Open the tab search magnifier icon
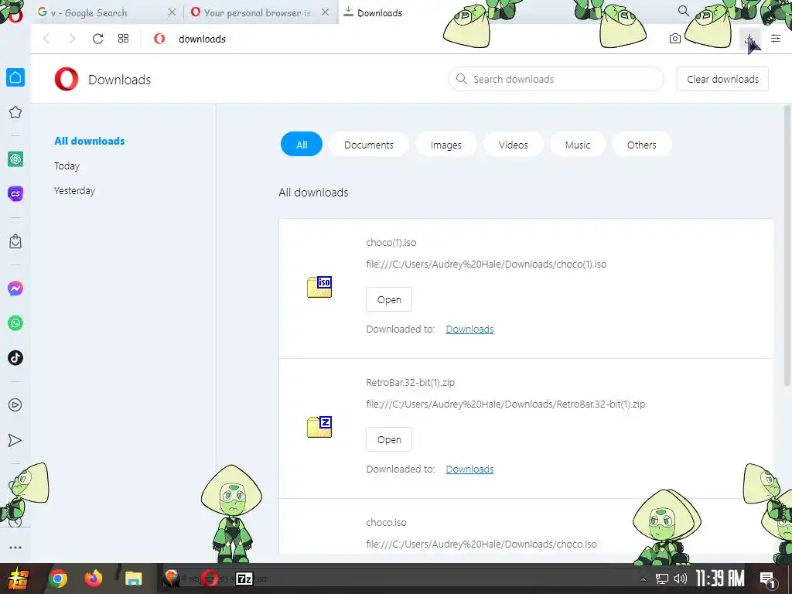Viewport: 792px width, 594px height. click(684, 11)
